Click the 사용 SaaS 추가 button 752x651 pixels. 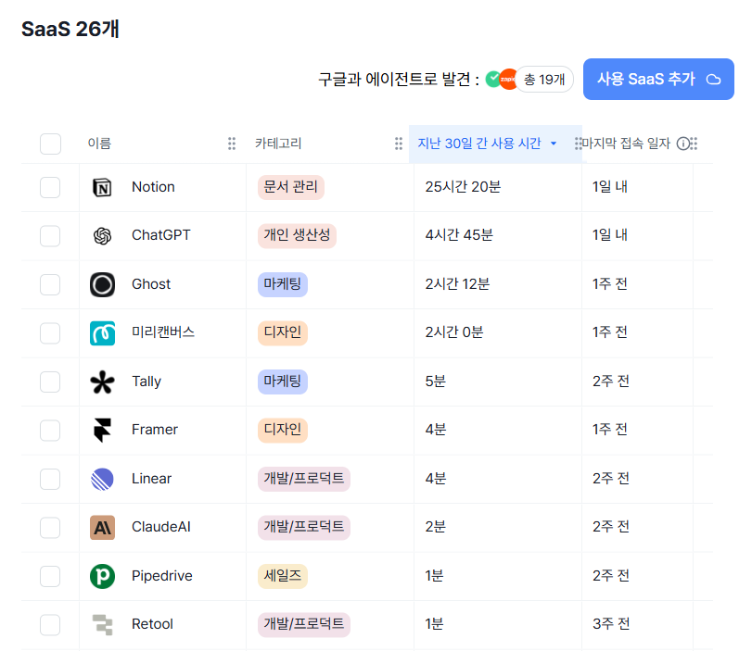(x=658, y=79)
